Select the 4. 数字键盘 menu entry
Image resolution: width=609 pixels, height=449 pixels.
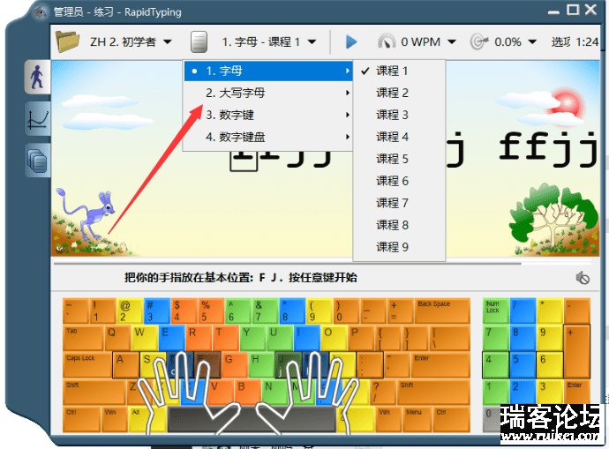(x=268, y=137)
